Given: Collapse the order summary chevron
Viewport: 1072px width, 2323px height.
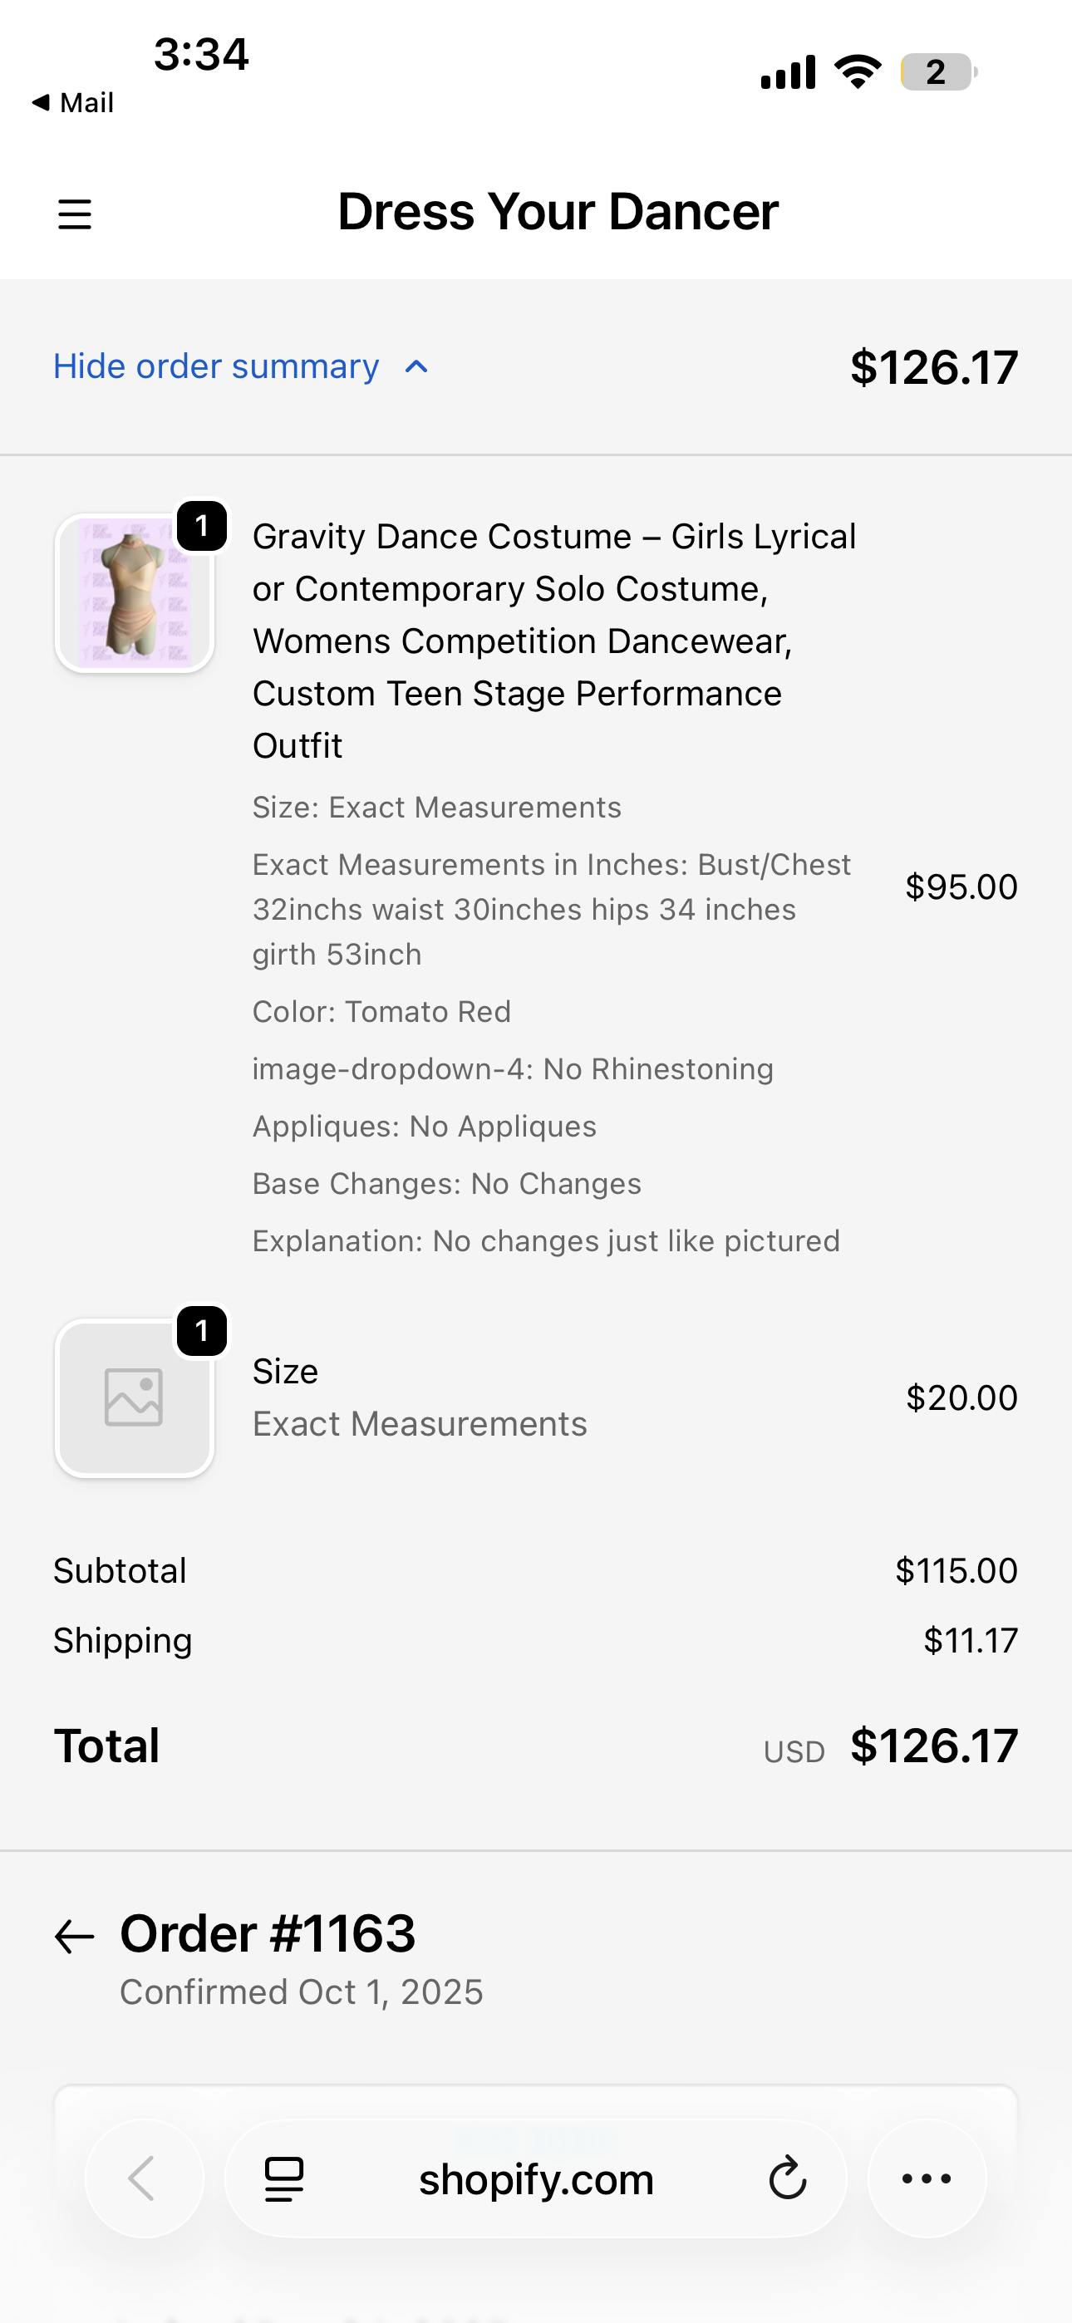Looking at the screenshot, I should 416,367.
